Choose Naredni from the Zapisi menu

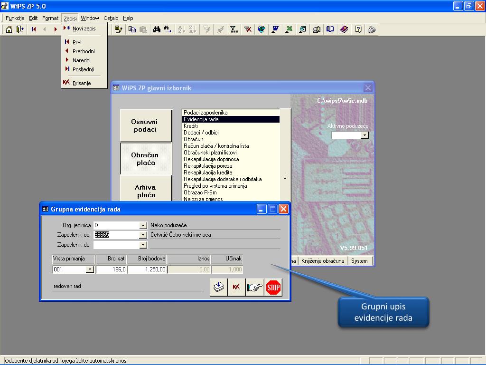[84, 60]
